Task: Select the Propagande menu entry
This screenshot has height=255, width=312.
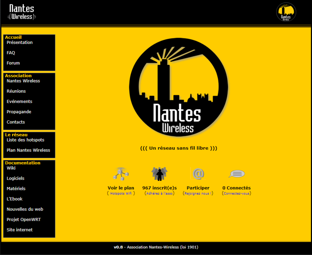Action: point(19,112)
